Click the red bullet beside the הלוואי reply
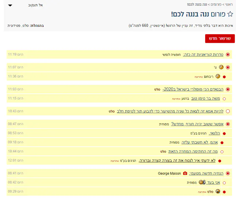 (x=224, y=133)
